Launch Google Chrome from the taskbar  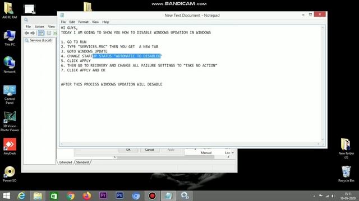click(x=71, y=196)
